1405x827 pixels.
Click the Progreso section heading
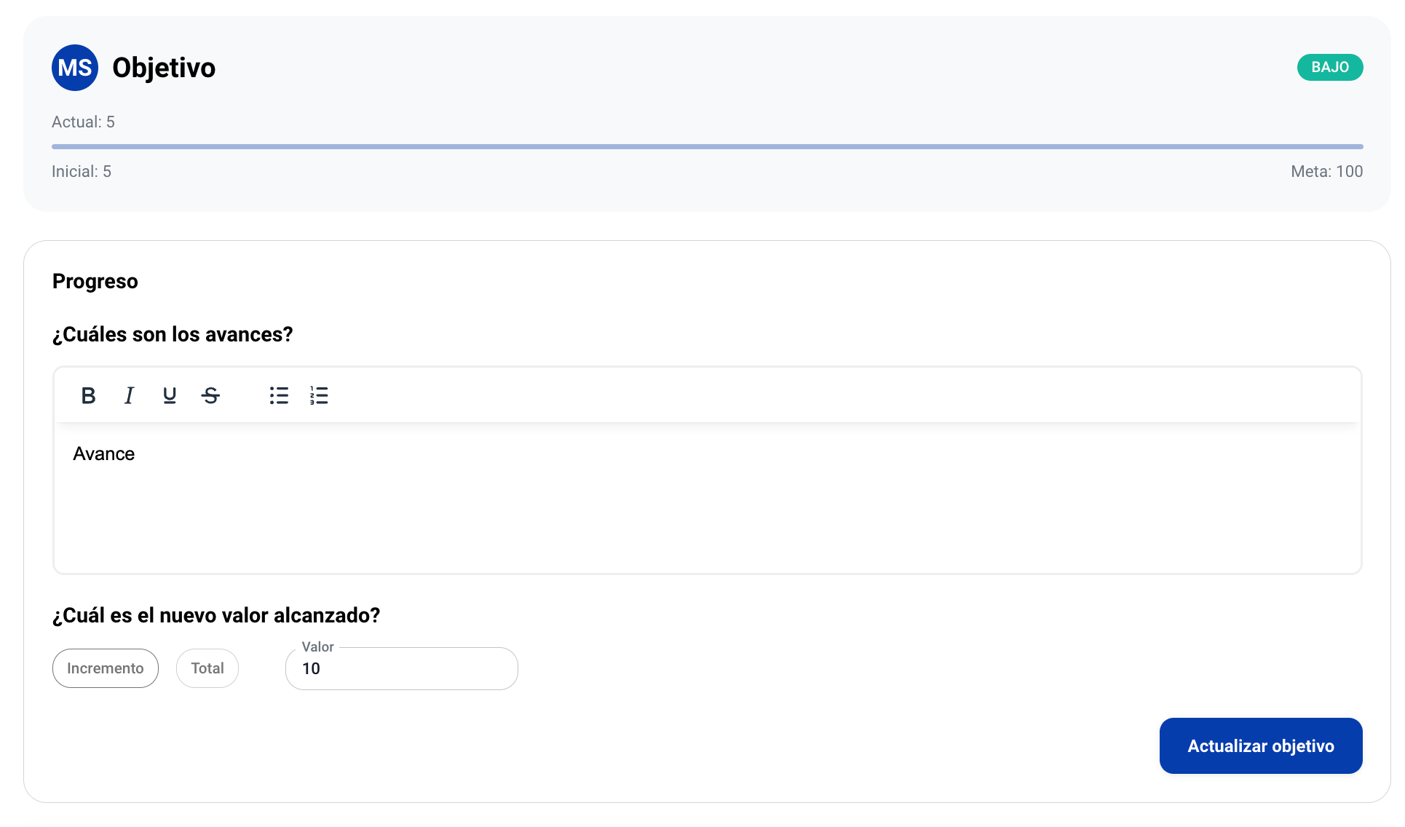coord(95,282)
